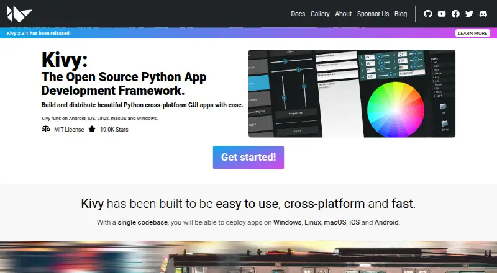This screenshot has height=273, width=497.
Task: Open the Discord icon link
Action: [x=483, y=14]
